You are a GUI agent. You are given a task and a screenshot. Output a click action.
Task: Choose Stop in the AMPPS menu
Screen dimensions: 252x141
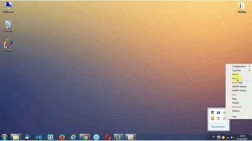pyautogui.click(x=239, y=99)
